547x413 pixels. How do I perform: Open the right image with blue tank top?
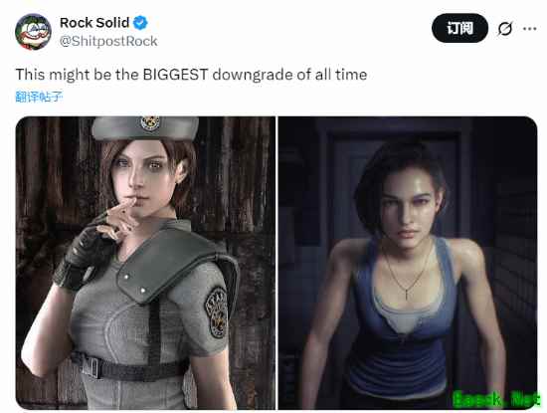coord(408,263)
